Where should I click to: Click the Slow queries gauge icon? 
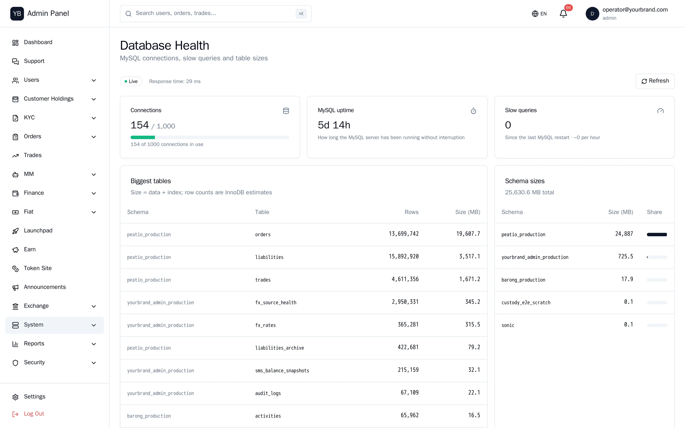(x=660, y=111)
